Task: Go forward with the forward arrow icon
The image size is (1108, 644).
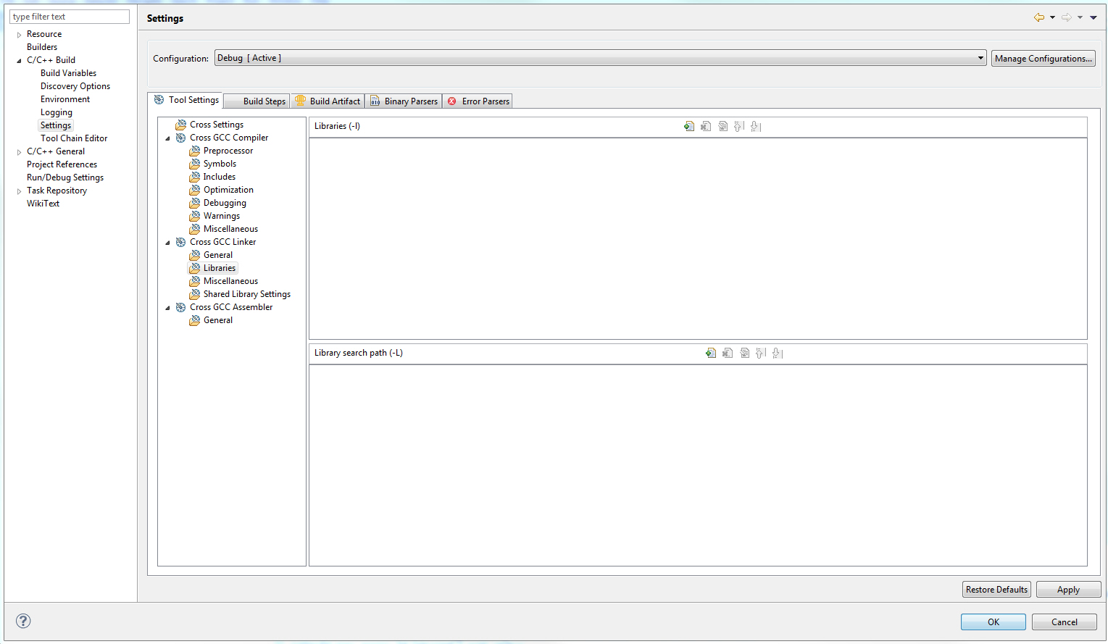Action: (1067, 17)
